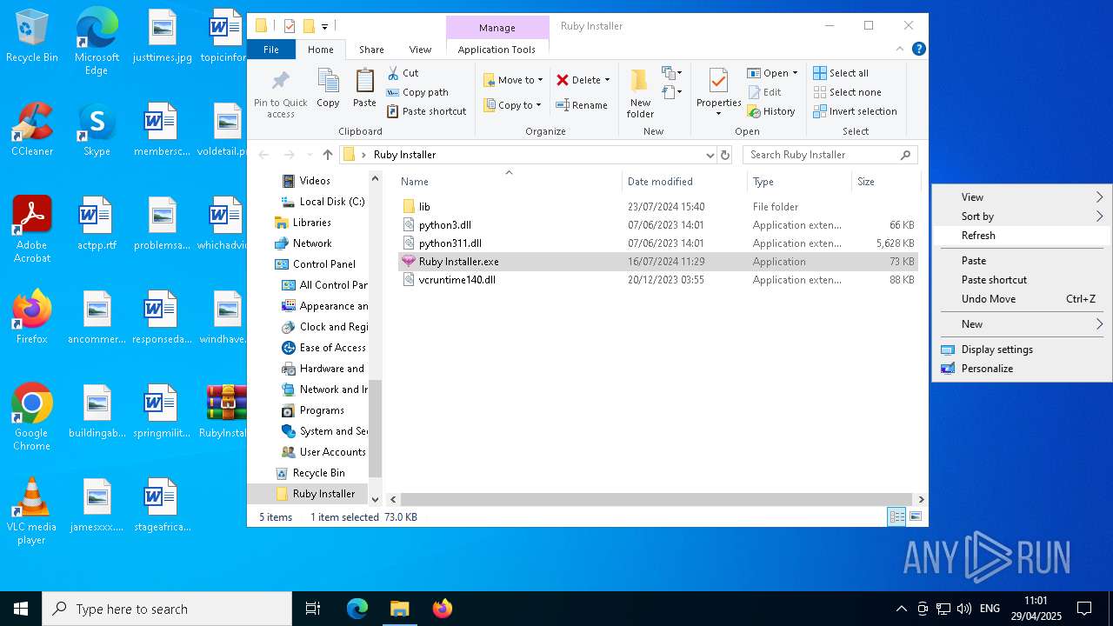Expand address bar history dropdown

coord(710,155)
